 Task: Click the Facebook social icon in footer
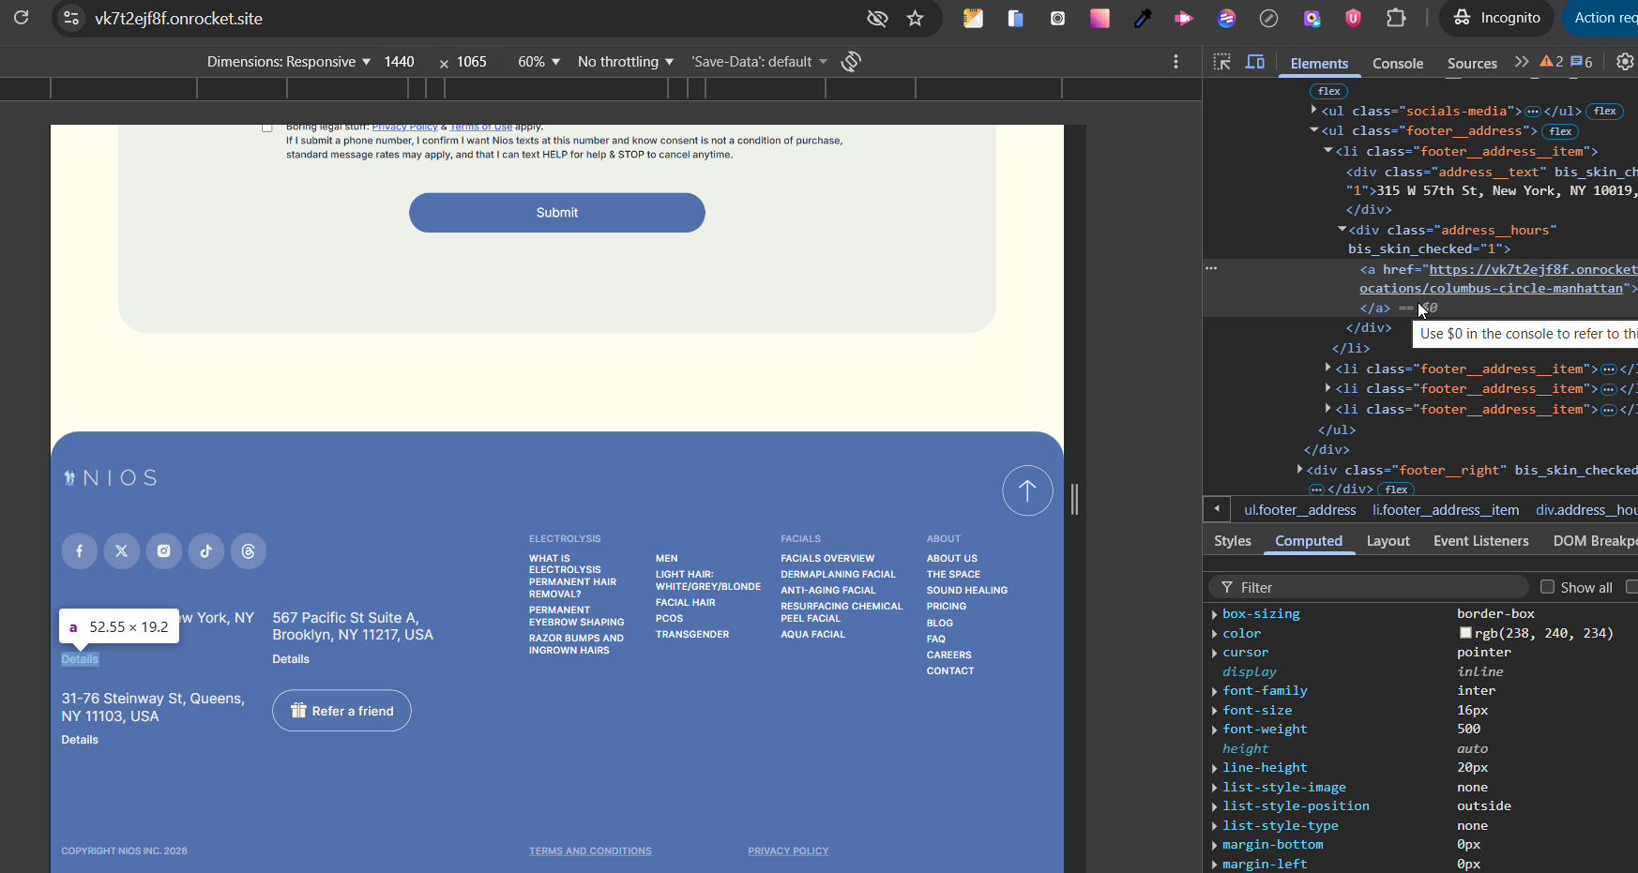[80, 551]
